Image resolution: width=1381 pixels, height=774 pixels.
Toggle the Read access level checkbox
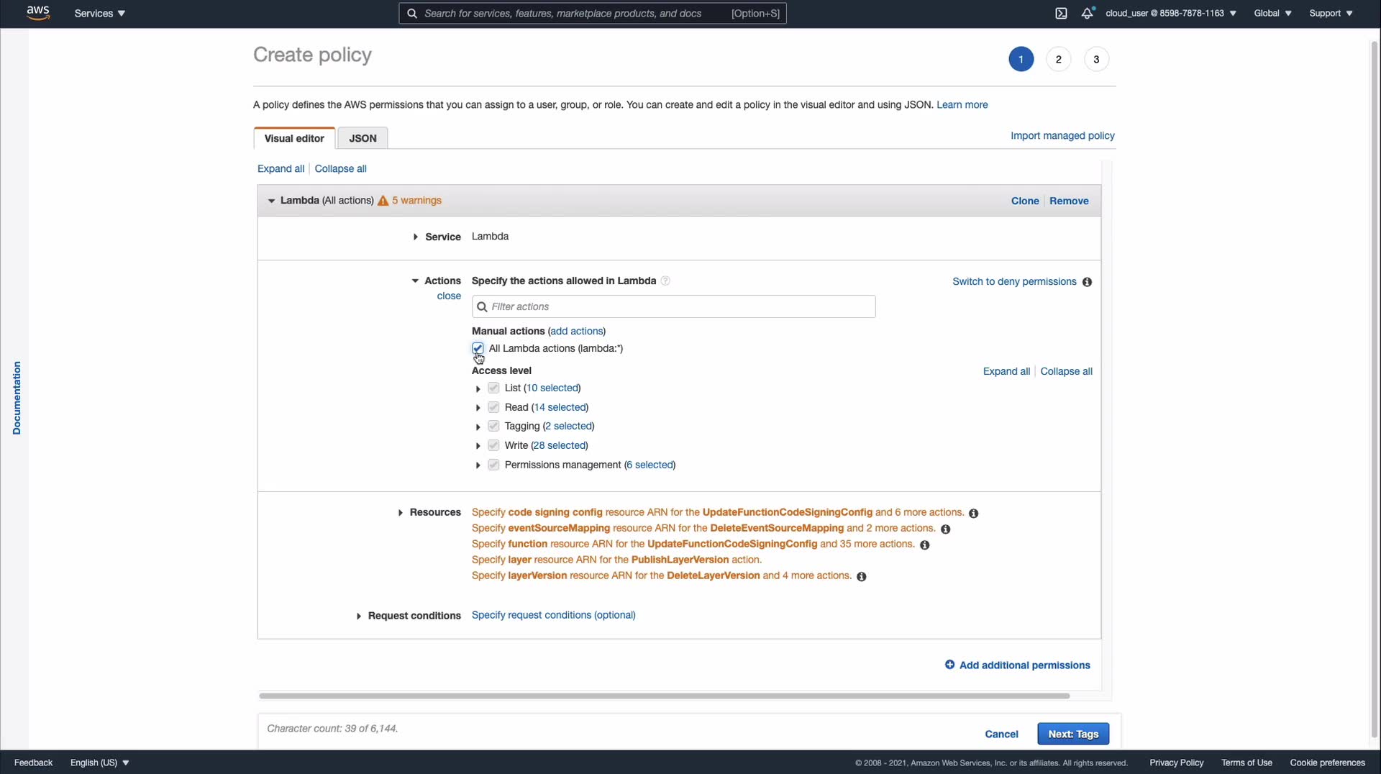[493, 407]
